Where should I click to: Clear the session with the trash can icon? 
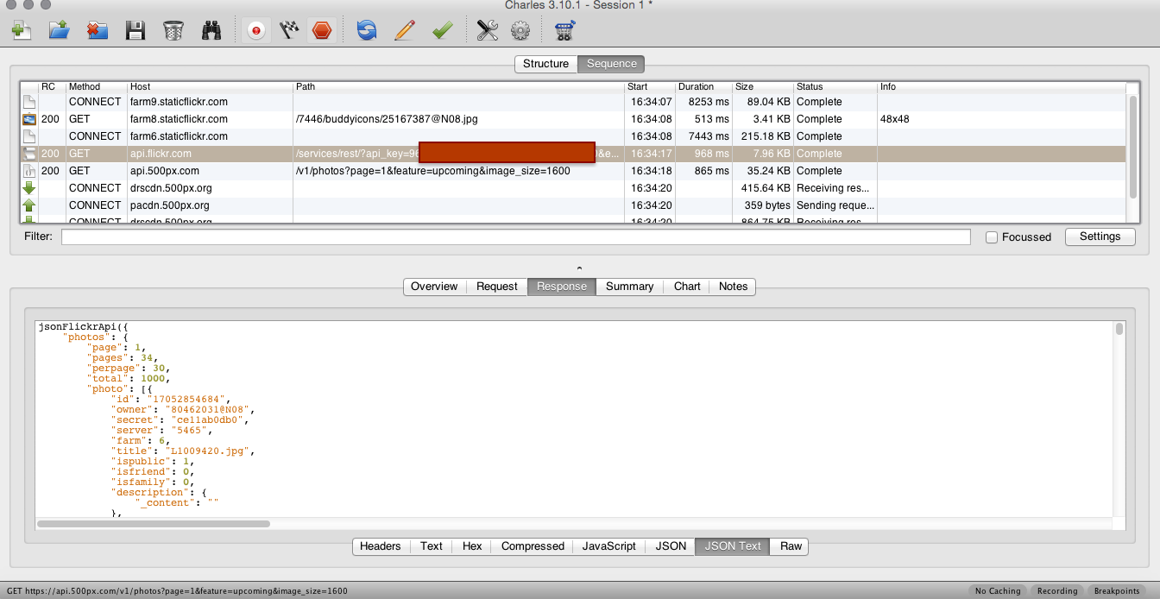(x=173, y=31)
